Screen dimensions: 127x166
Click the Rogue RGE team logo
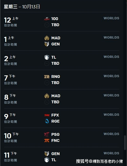(x=47, y=121)
